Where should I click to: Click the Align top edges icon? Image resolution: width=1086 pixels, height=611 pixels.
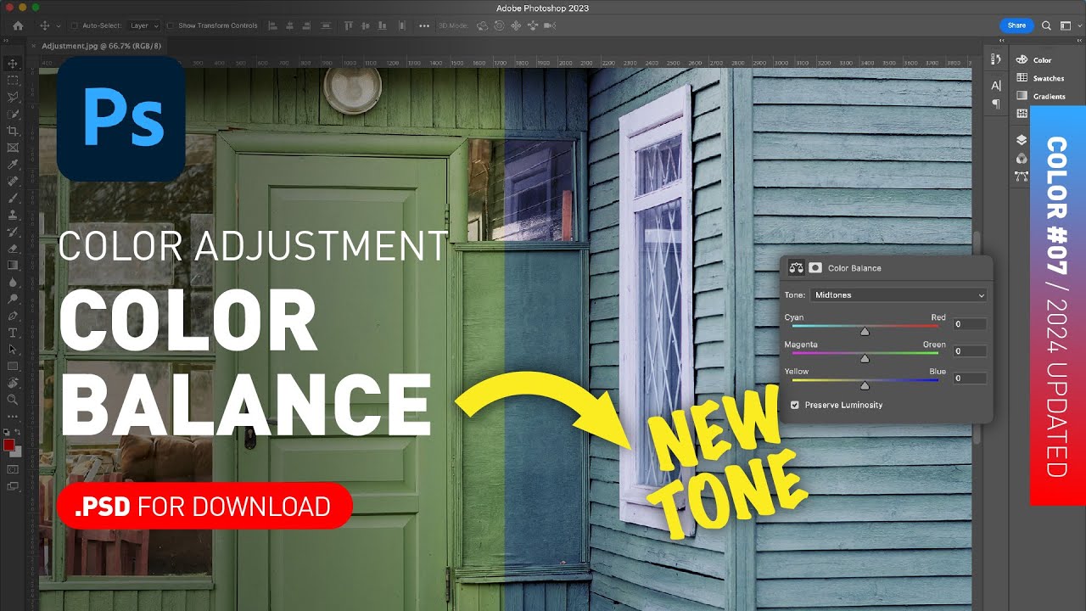pos(348,25)
